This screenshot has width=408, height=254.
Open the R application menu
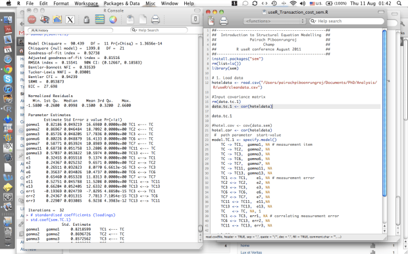tap(18, 3)
